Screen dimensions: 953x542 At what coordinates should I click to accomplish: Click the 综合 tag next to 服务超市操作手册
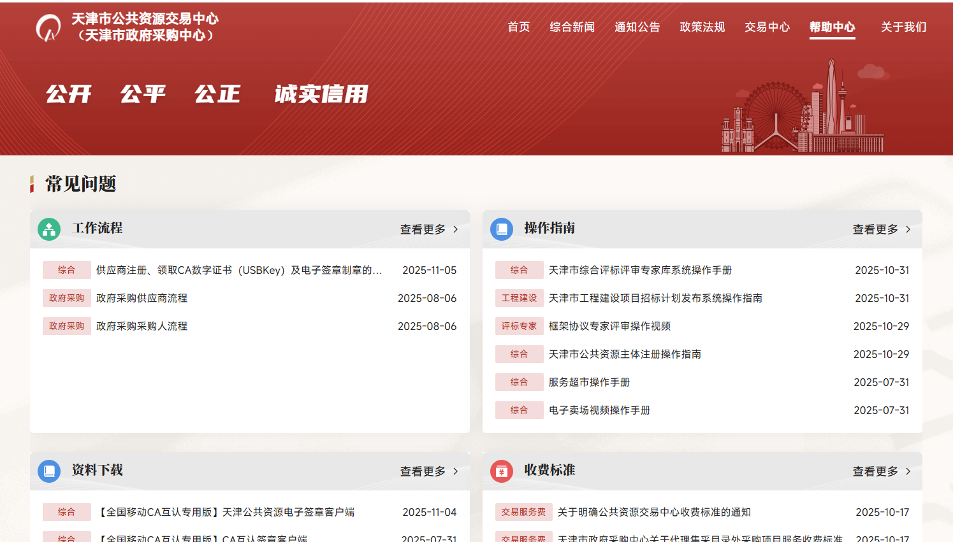click(519, 382)
